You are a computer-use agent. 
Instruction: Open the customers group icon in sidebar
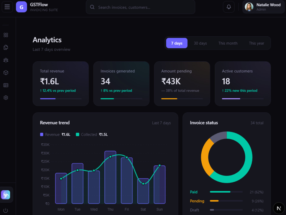click(x=6, y=60)
